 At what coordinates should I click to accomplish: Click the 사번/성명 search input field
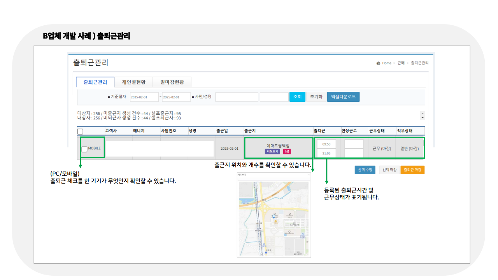click(x=236, y=97)
